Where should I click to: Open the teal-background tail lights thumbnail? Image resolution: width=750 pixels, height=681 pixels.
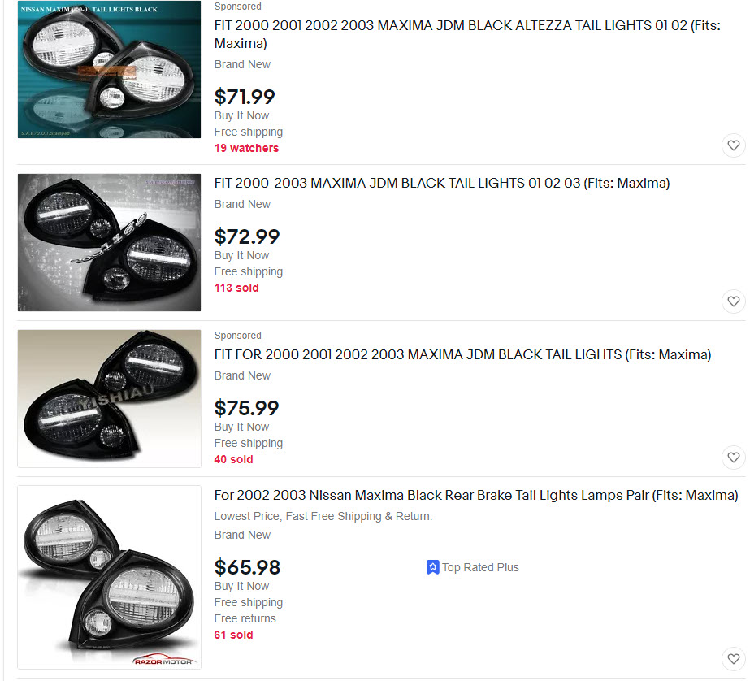(109, 69)
